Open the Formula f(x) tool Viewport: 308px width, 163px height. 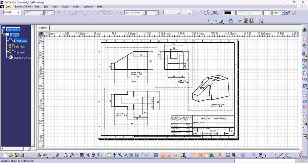tap(66, 155)
